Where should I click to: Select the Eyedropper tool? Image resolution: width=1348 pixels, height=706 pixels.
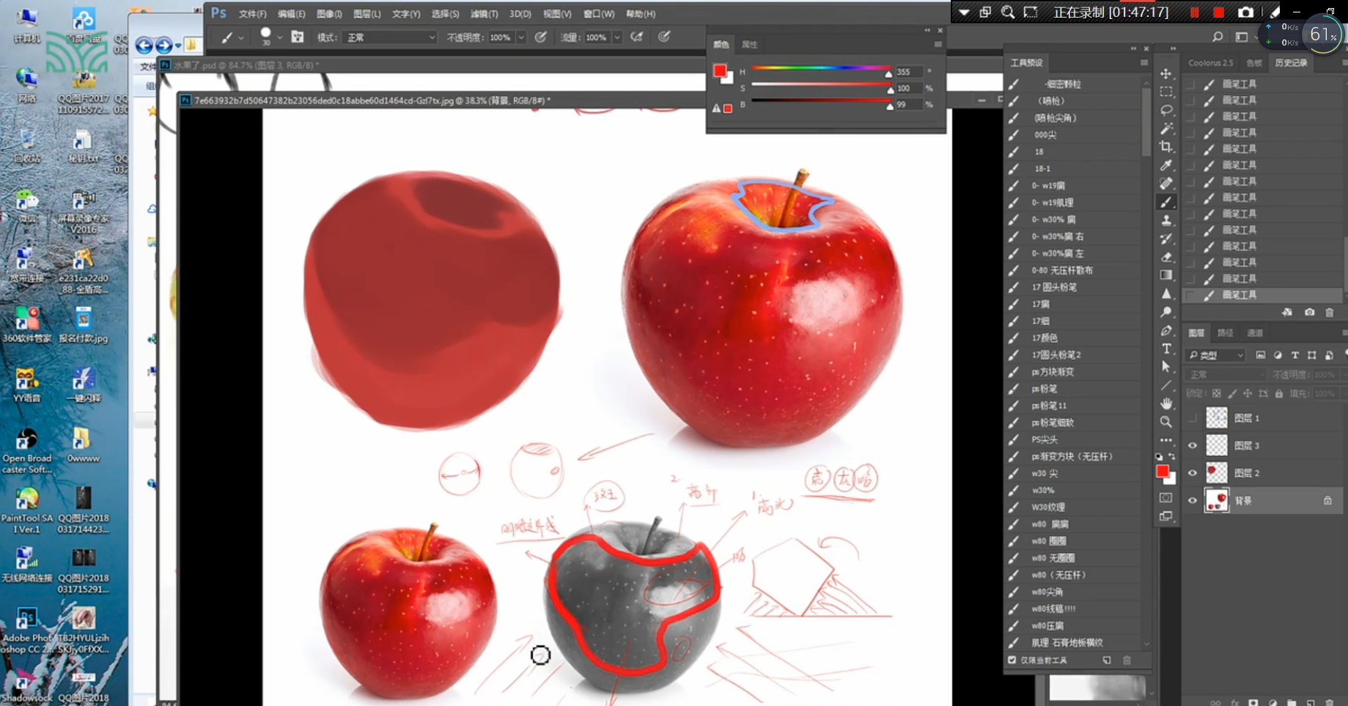tap(1166, 166)
